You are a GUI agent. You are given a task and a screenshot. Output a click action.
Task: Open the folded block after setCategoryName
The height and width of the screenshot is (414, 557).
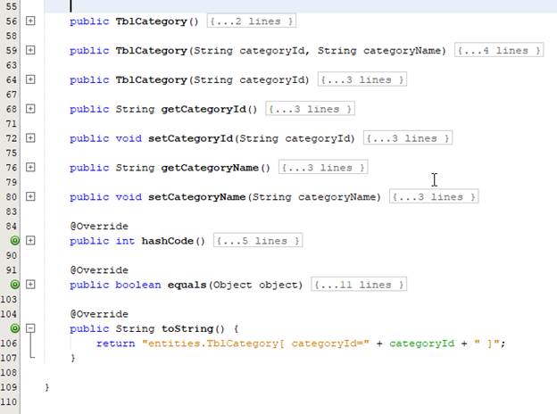[434, 196]
